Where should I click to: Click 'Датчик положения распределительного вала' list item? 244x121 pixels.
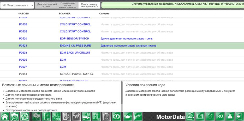(x=34, y=99)
